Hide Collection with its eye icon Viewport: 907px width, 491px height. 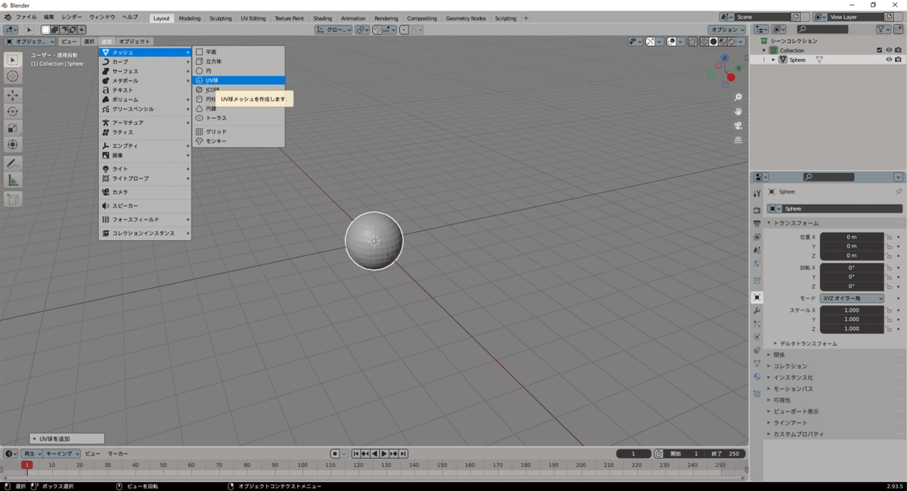point(889,50)
